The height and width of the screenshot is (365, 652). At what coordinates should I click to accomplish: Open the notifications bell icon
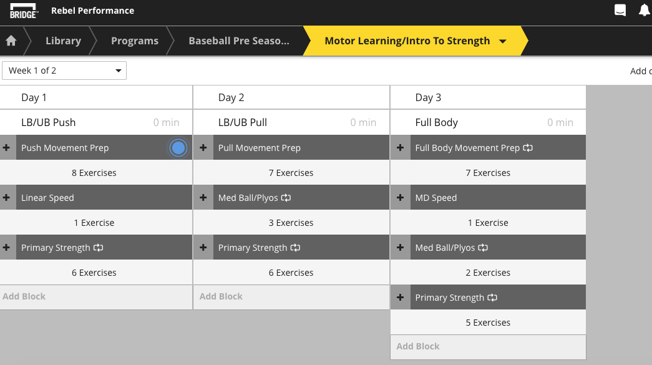645,10
